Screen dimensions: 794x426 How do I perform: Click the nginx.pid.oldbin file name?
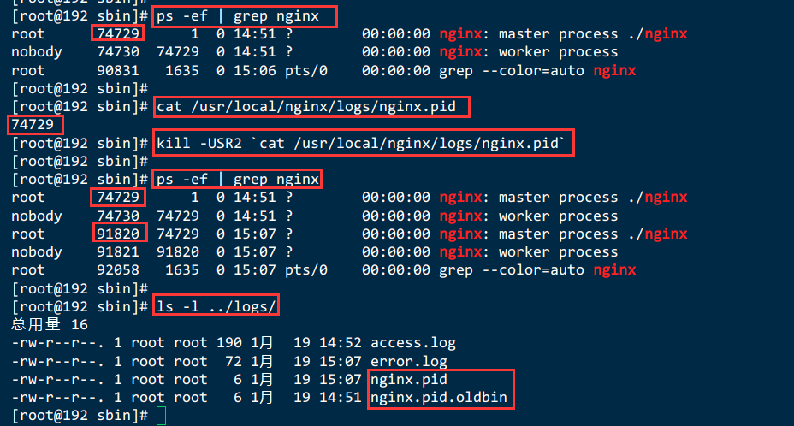click(439, 398)
